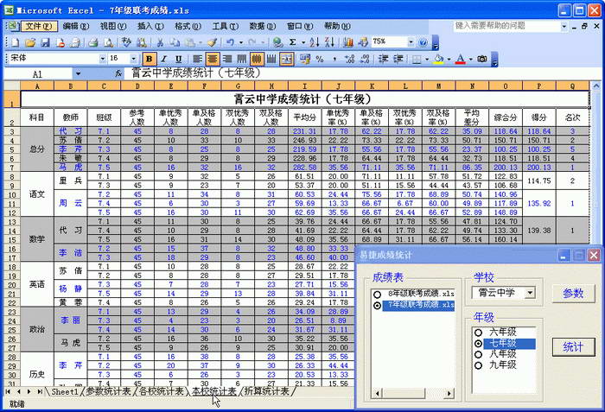Open the Undo history dropdown arrow

pyautogui.click(x=241, y=42)
